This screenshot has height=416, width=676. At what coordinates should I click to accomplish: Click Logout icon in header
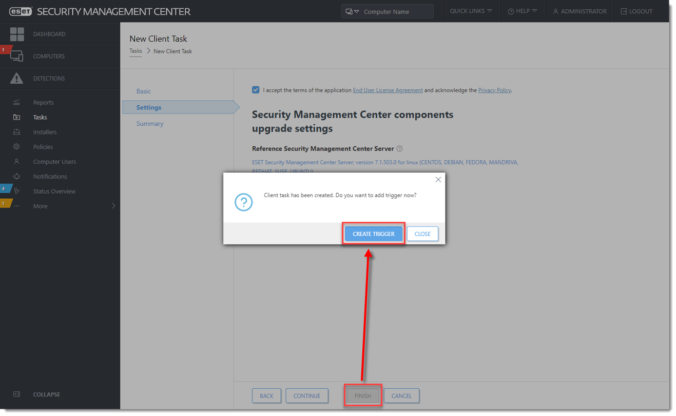624,11
